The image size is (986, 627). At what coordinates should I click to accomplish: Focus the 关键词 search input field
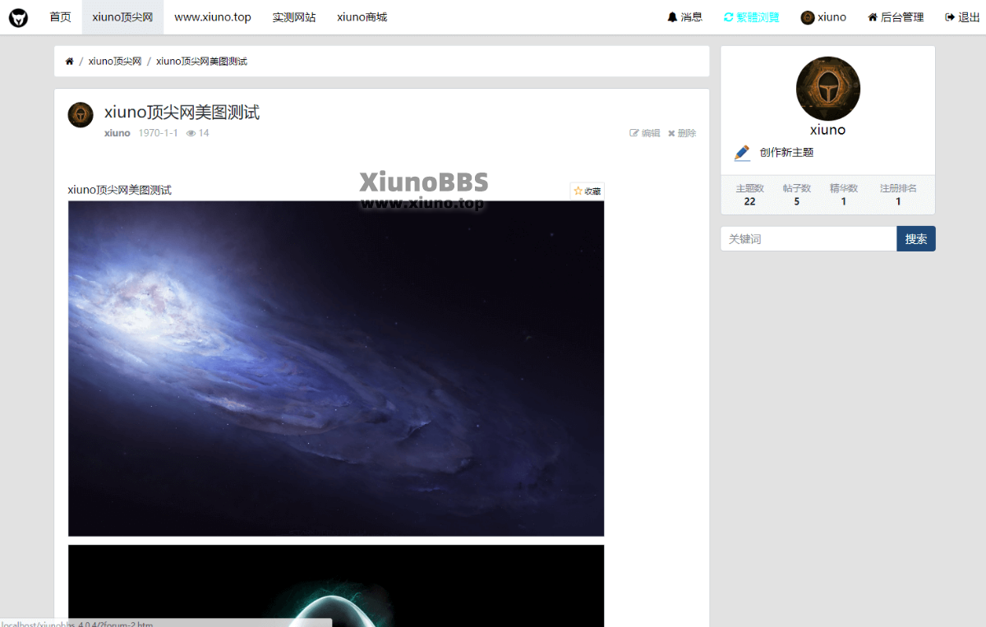[x=809, y=239]
